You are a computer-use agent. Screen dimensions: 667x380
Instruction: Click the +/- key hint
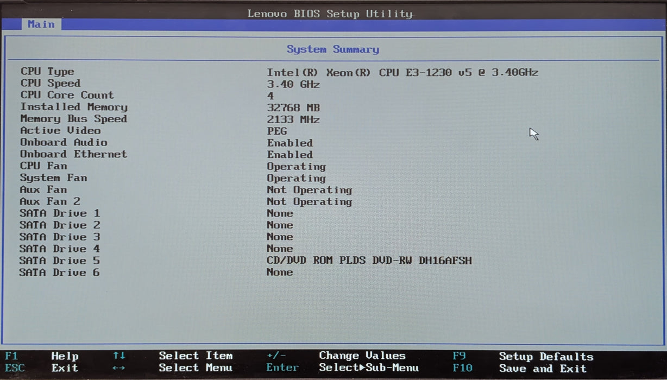coord(276,356)
